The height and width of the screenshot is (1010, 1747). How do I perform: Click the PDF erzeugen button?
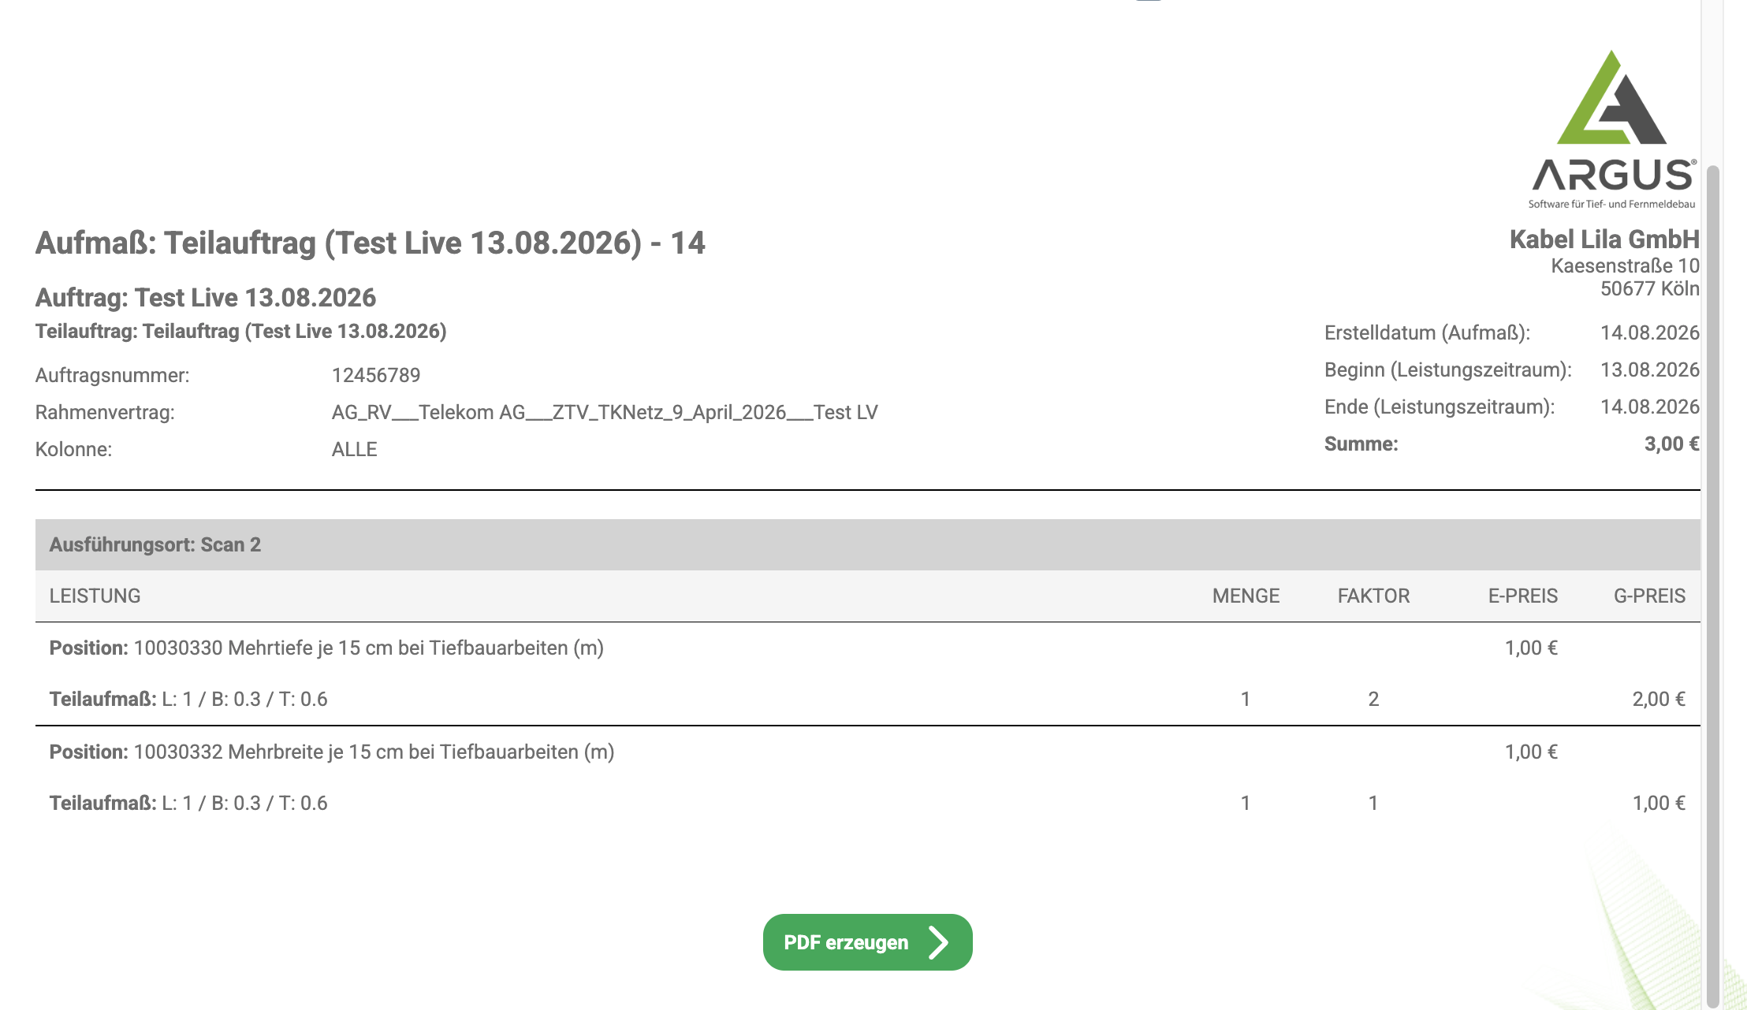point(867,942)
